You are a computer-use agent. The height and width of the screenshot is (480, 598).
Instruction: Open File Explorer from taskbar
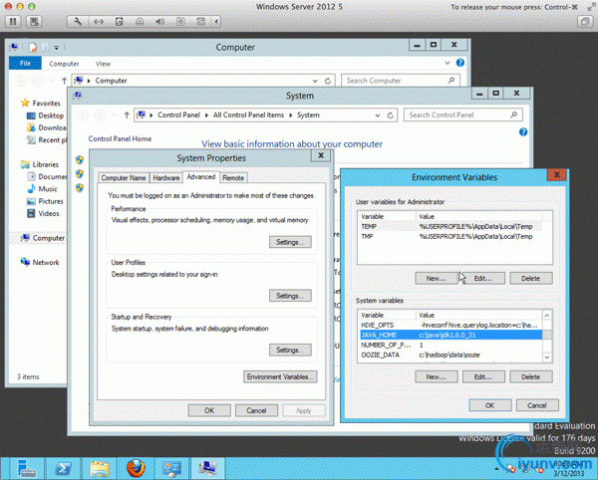(99, 469)
